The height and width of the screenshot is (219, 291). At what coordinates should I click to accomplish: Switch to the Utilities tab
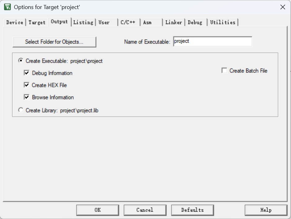223,22
